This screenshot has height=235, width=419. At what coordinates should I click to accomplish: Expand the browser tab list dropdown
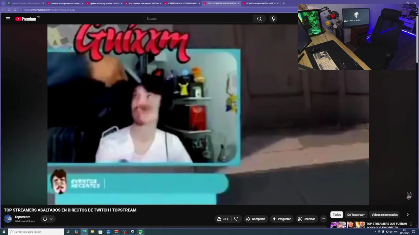[3, 3]
